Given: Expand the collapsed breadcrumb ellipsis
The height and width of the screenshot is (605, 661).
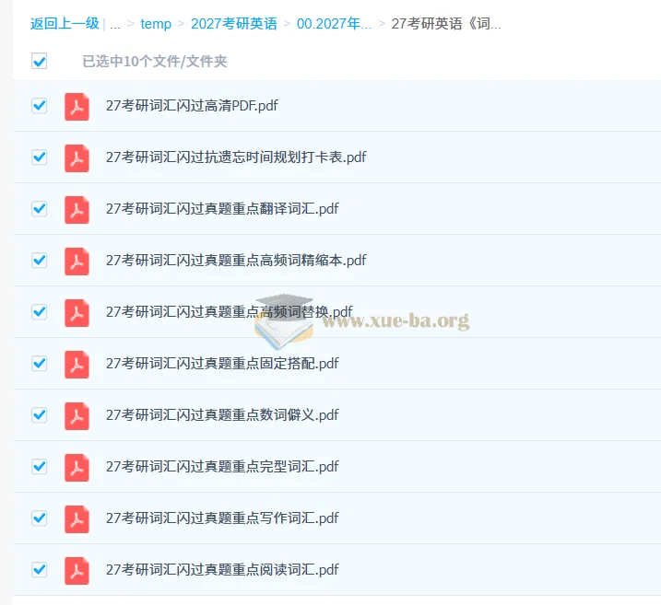Looking at the screenshot, I should click(115, 24).
